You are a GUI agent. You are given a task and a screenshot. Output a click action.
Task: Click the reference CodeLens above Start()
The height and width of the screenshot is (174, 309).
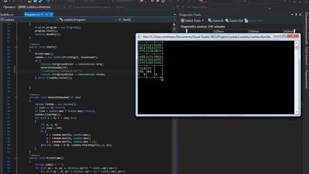tap(34, 44)
